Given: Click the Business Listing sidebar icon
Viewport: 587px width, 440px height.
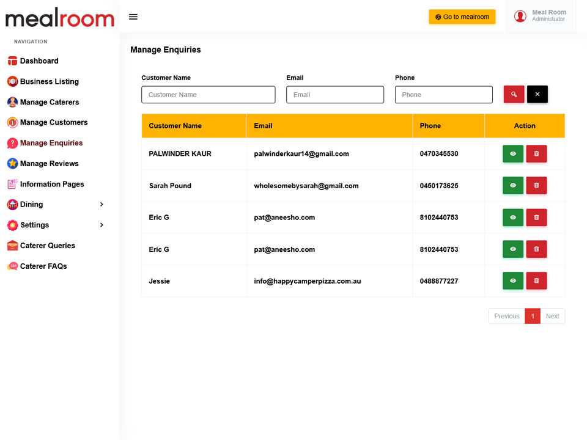Looking at the screenshot, I should (12, 81).
